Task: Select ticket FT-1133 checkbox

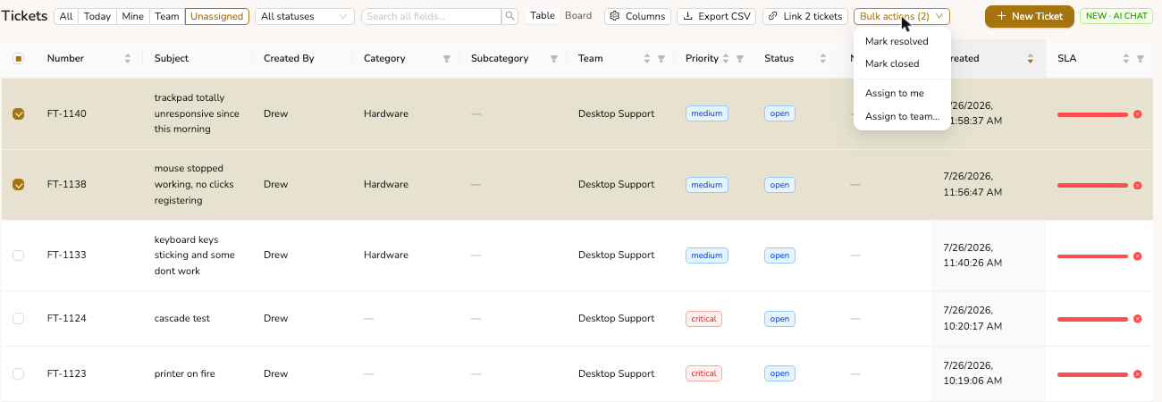Action: [19, 255]
